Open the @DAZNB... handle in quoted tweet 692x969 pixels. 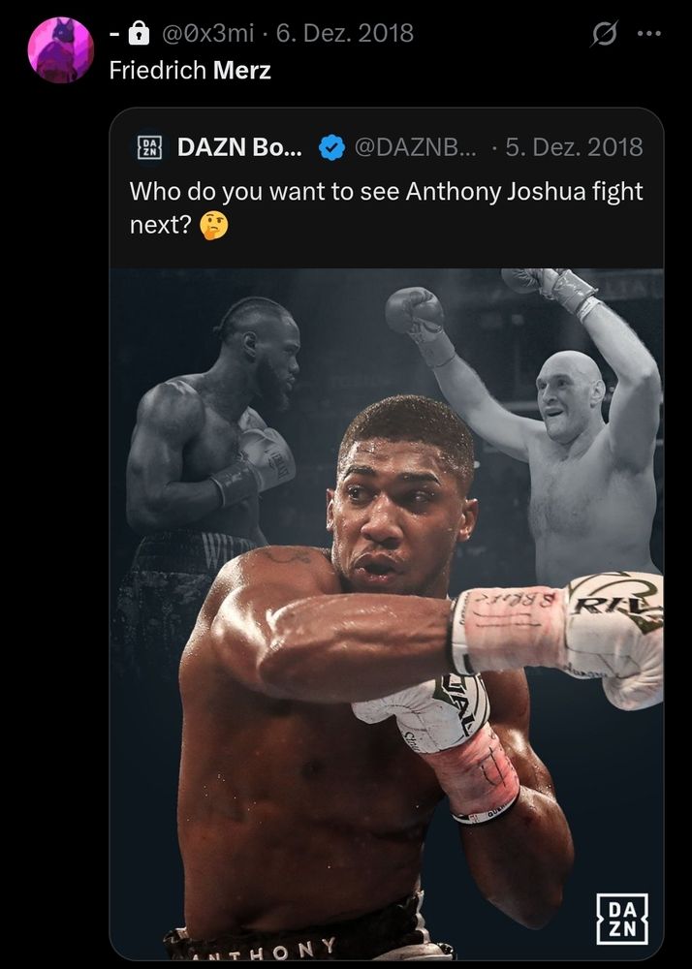point(415,147)
